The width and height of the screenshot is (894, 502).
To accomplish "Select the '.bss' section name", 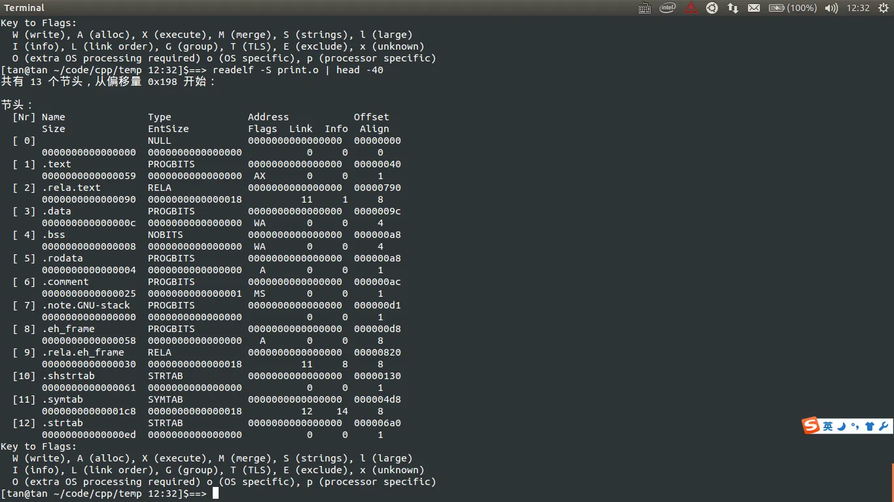I will 54,235.
